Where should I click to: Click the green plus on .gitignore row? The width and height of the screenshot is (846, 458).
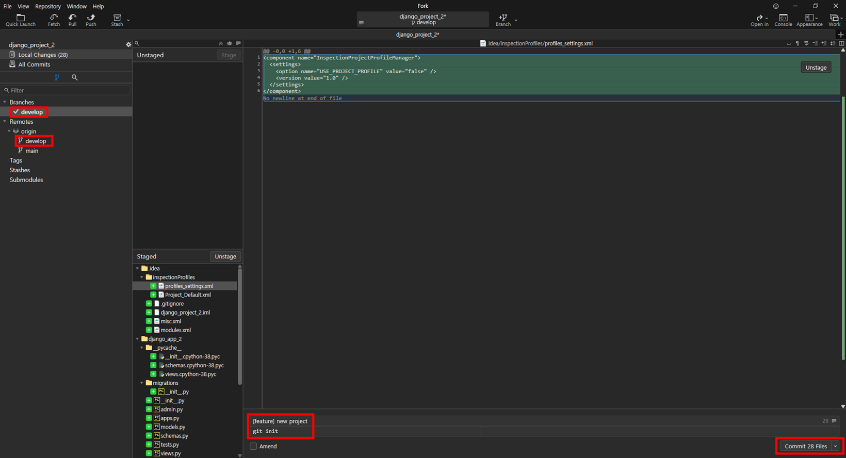pyautogui.click(x=149, y=304)
